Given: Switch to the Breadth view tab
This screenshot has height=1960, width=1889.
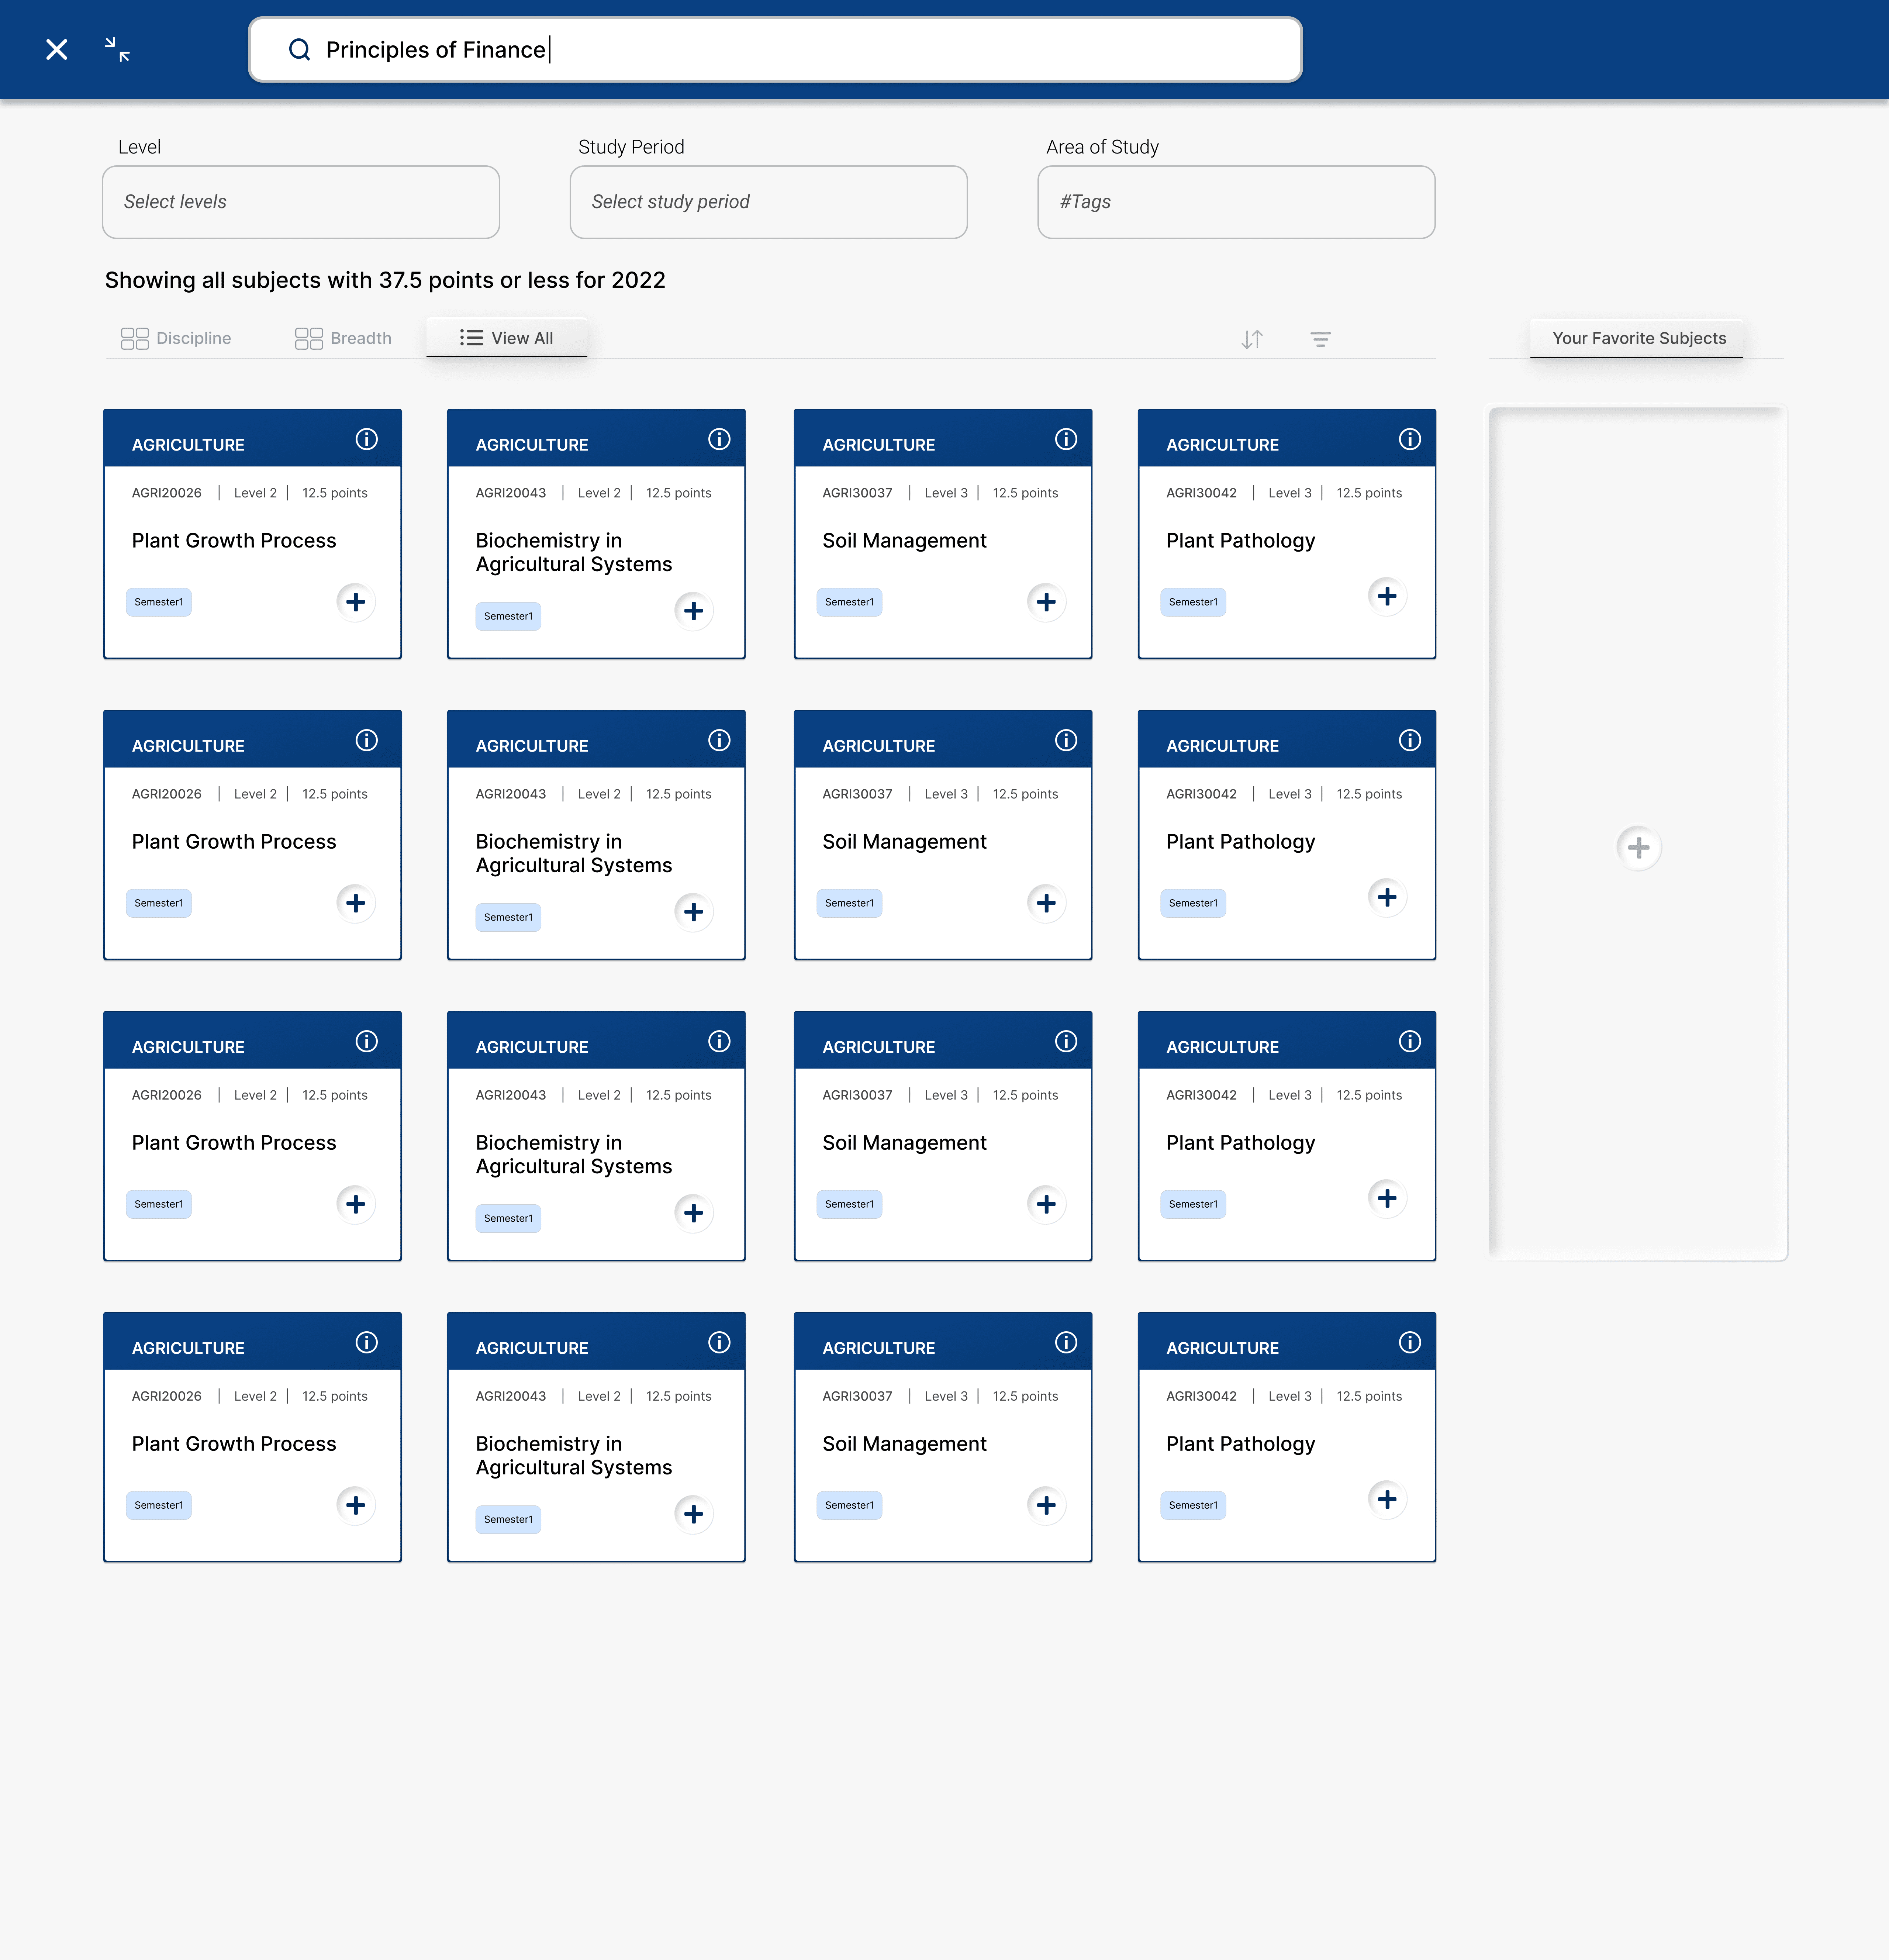Looking at the screenshot, I should tap(343, 338).
